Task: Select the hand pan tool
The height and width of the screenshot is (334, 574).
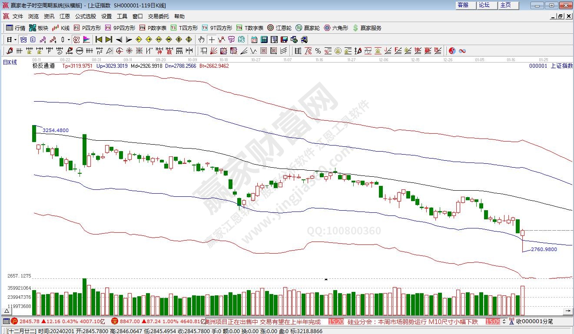Action: (x=202, y=40)
